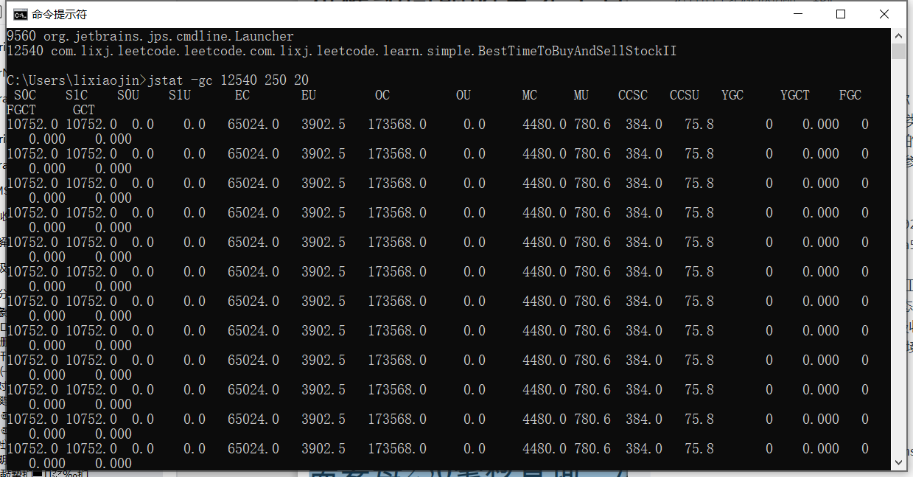The height and width of the screenshot is (477, 913).
Task: Close the 命令提示符 window
Action: tap(884, 15)
